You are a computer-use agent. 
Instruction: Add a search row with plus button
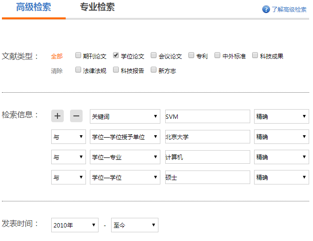(57, 116)
